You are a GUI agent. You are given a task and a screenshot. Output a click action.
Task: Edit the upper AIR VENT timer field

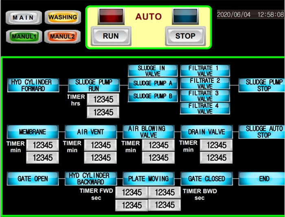pos(101,145)
